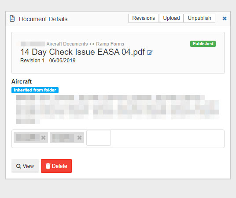Unpublish this document
The height and width of the screenshot is (198, 236).
tap(199, 18)
